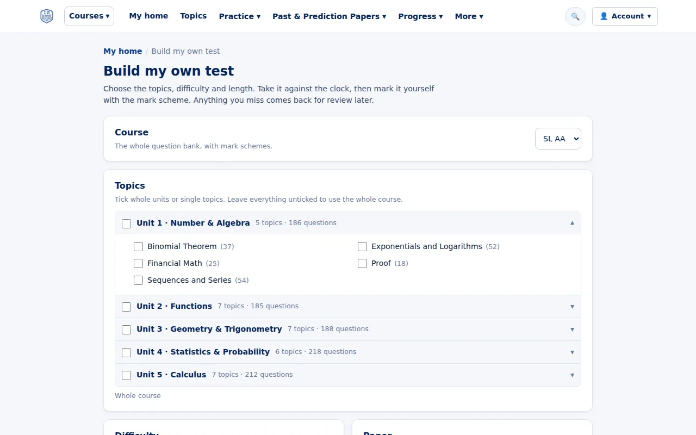The height and width of the screenshot is (435, 696).
Task: Open the Courses dropdown
Action: pyautogui.click(x=89, y=16)
